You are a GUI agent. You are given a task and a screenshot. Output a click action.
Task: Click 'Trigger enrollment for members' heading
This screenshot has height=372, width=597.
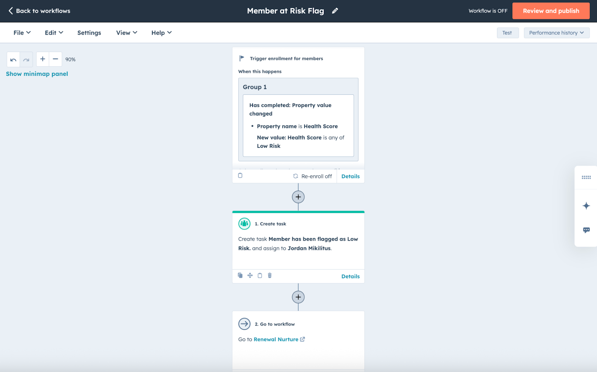pos(287,59)
